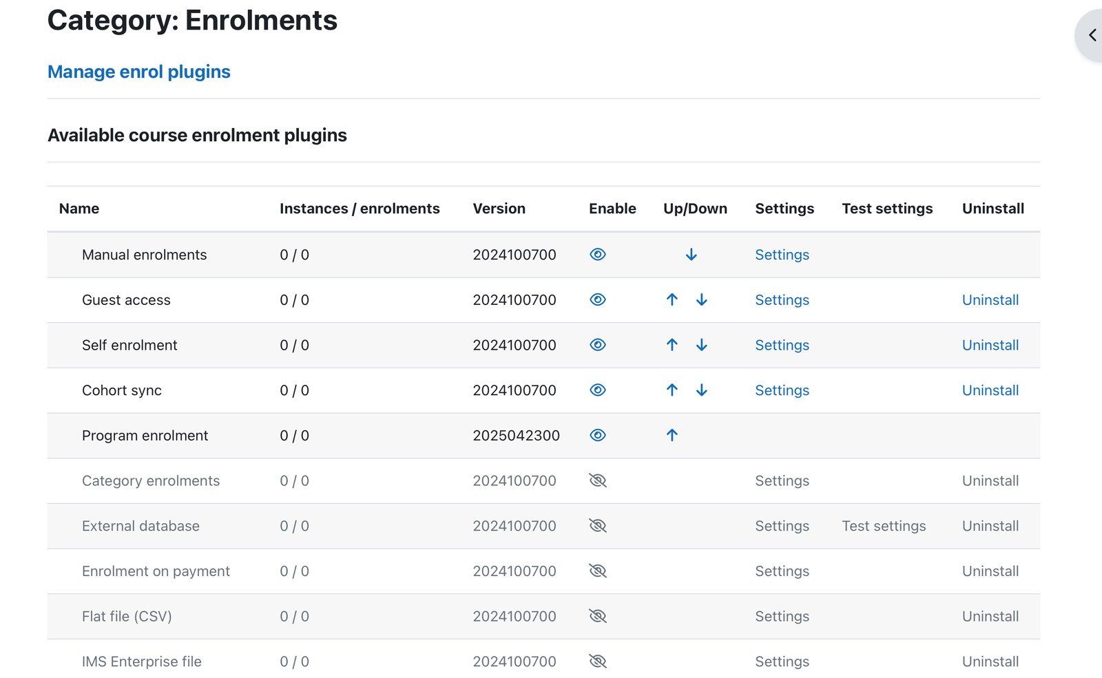Enable Category enrolments crossed-eye icon
Image resolution: width=1102 pixels, height=678 pixels.
598,480
